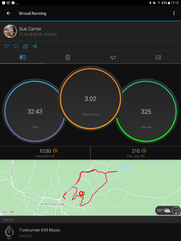Tap Sue Carter's profile picture
This screenshot has width=181, height=241.
coord(10,31)
